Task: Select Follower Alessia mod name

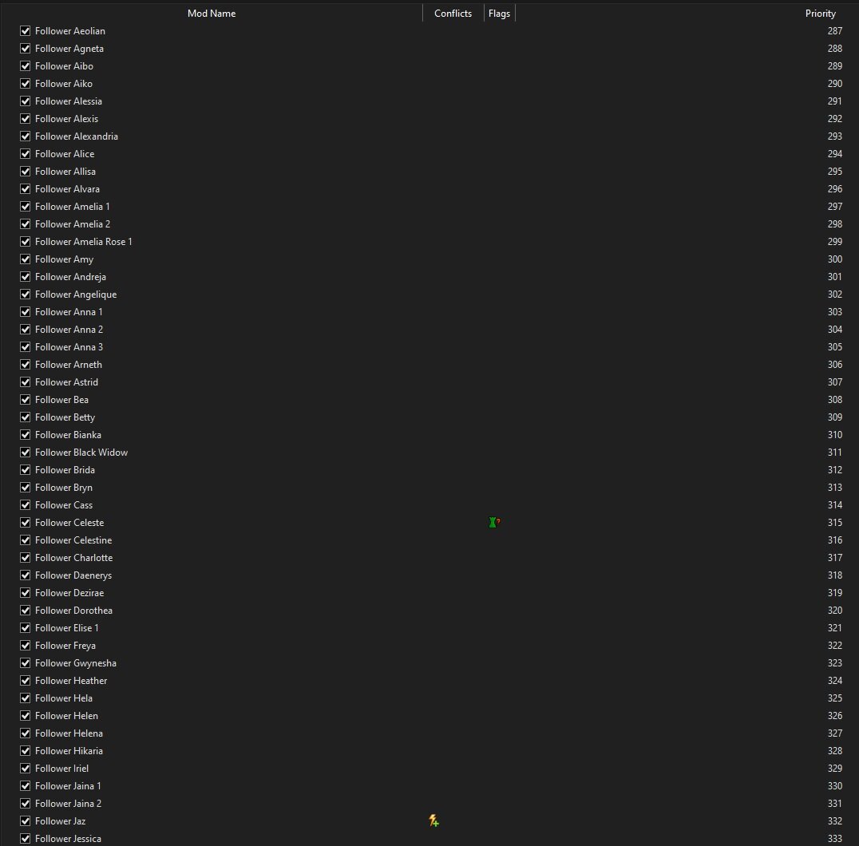Action: tap(69, 101)
